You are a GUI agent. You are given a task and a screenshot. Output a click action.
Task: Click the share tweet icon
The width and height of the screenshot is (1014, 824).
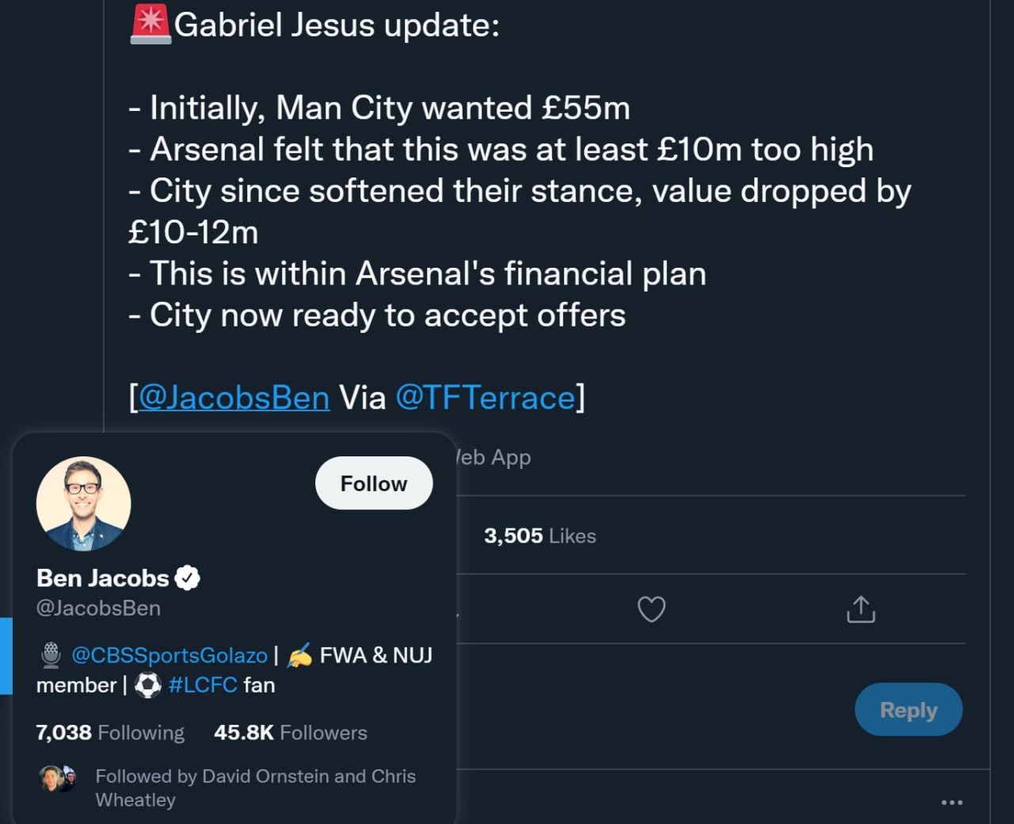tap(860, 609)
